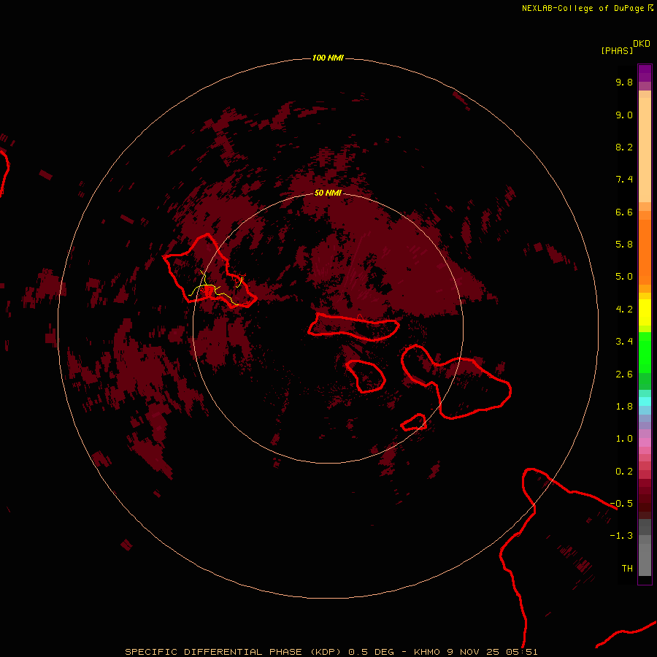Pick the bright green color bar band

click(645, 352)
